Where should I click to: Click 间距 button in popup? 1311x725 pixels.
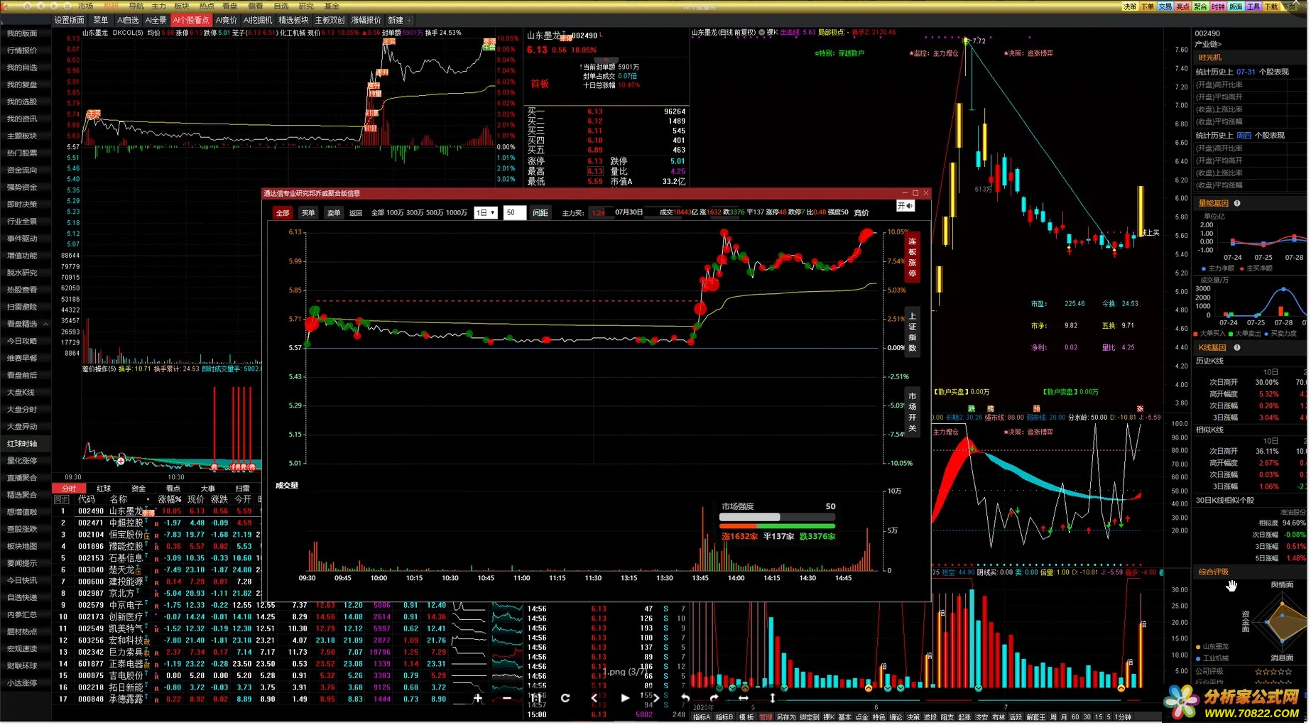542,213
